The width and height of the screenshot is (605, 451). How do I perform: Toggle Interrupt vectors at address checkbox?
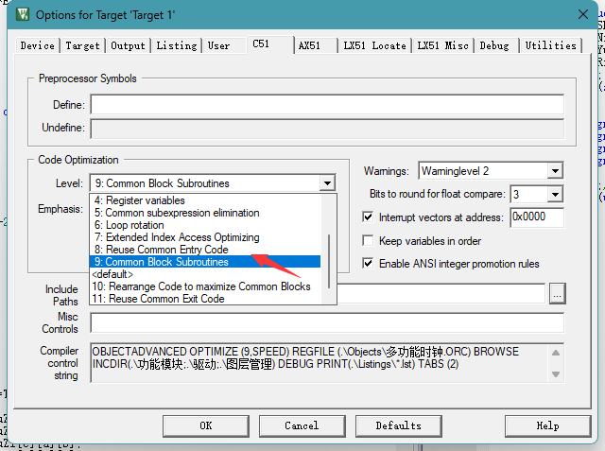[x=369, y=217]
